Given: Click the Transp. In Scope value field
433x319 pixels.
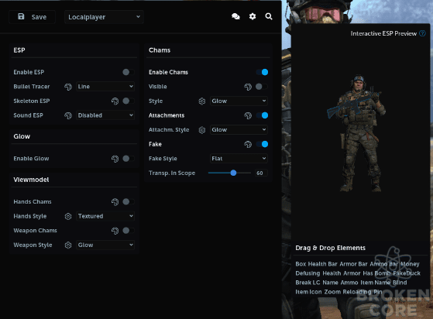Looking at the screenshot, I should tap(261, 173).
